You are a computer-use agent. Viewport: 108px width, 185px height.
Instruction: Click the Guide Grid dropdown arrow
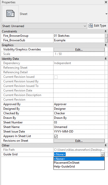(x=102, y=154)
